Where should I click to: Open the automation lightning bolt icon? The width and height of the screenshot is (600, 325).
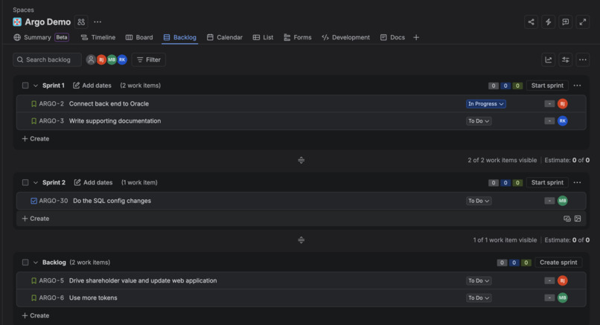point(549,22)
